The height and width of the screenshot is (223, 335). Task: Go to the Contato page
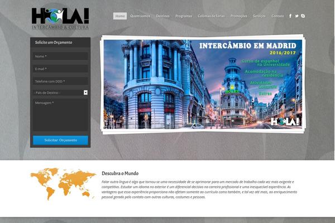pos(277,16)
